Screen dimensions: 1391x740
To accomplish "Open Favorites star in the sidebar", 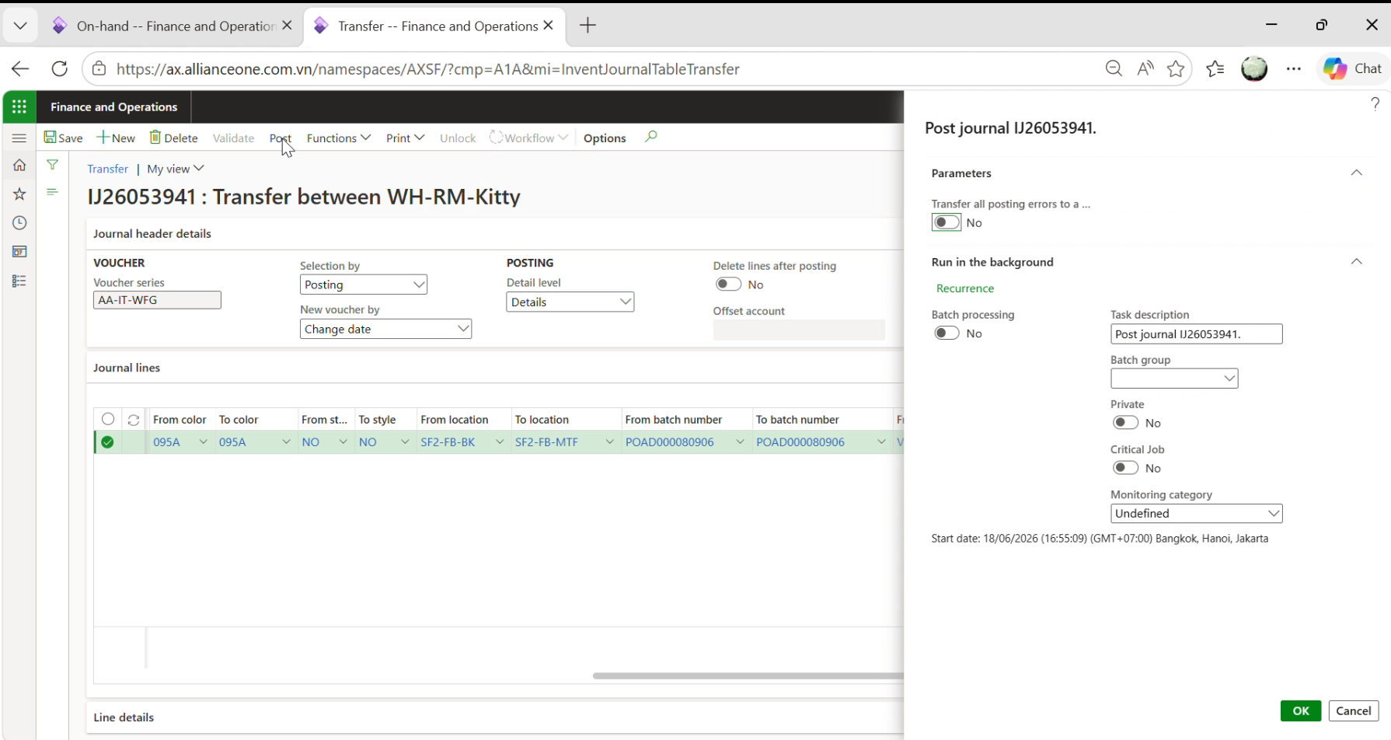I will click(x=19, y=194).
